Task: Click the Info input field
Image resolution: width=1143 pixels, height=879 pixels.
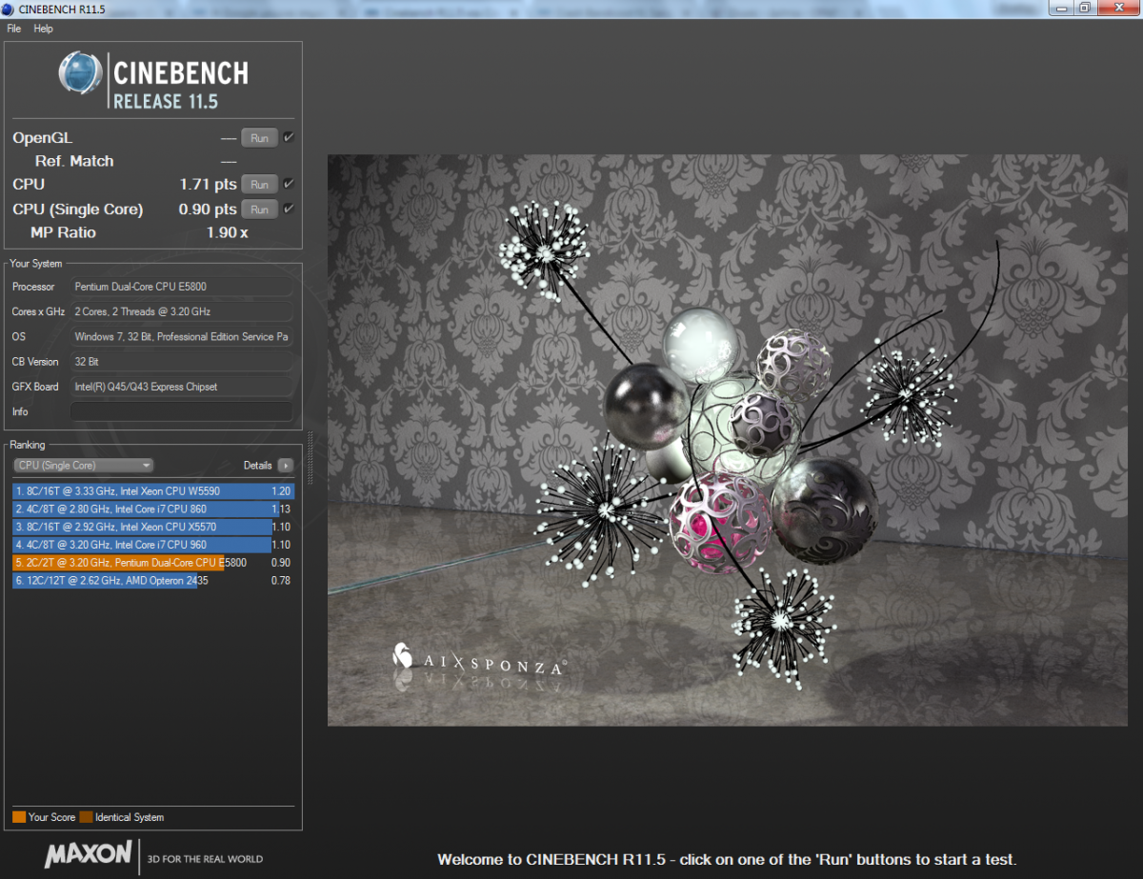Action: pos(182,411)
